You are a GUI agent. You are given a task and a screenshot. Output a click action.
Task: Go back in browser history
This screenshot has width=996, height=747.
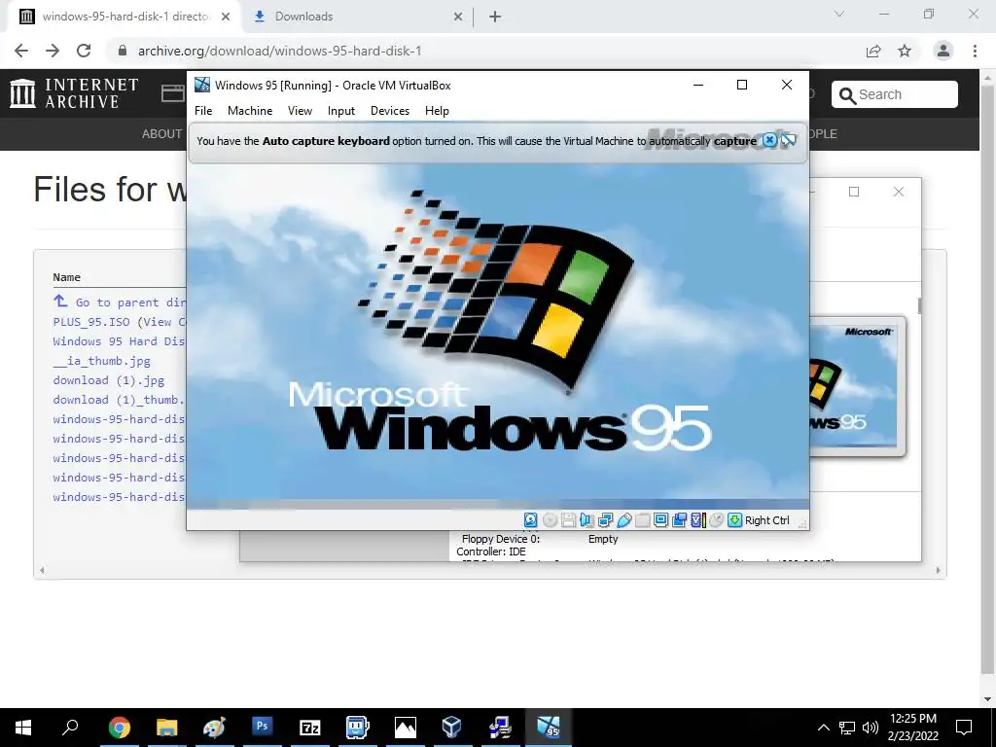tap(21, 51)
